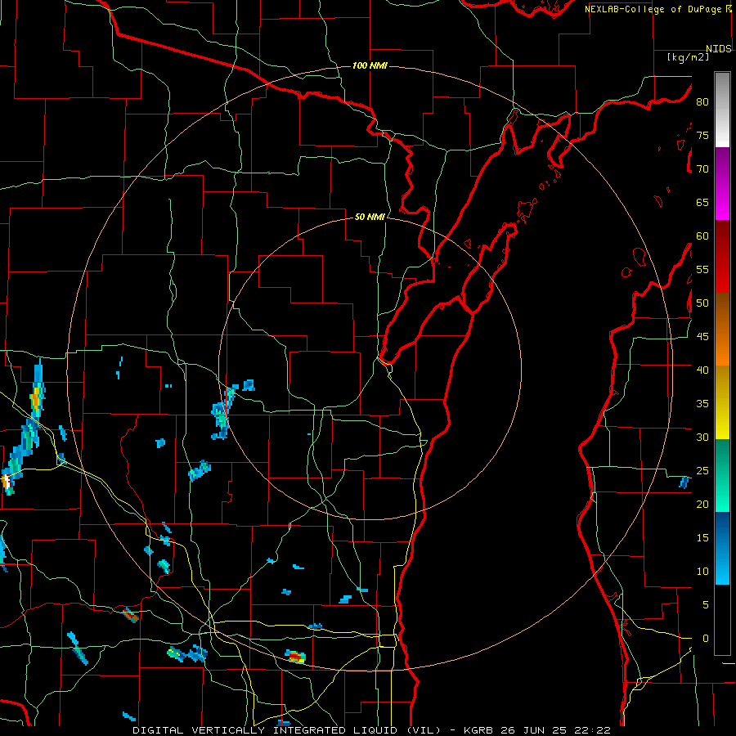The image size is (736, 736).
Task: Click the 5 value on color scale
Action: coord(706,605)
